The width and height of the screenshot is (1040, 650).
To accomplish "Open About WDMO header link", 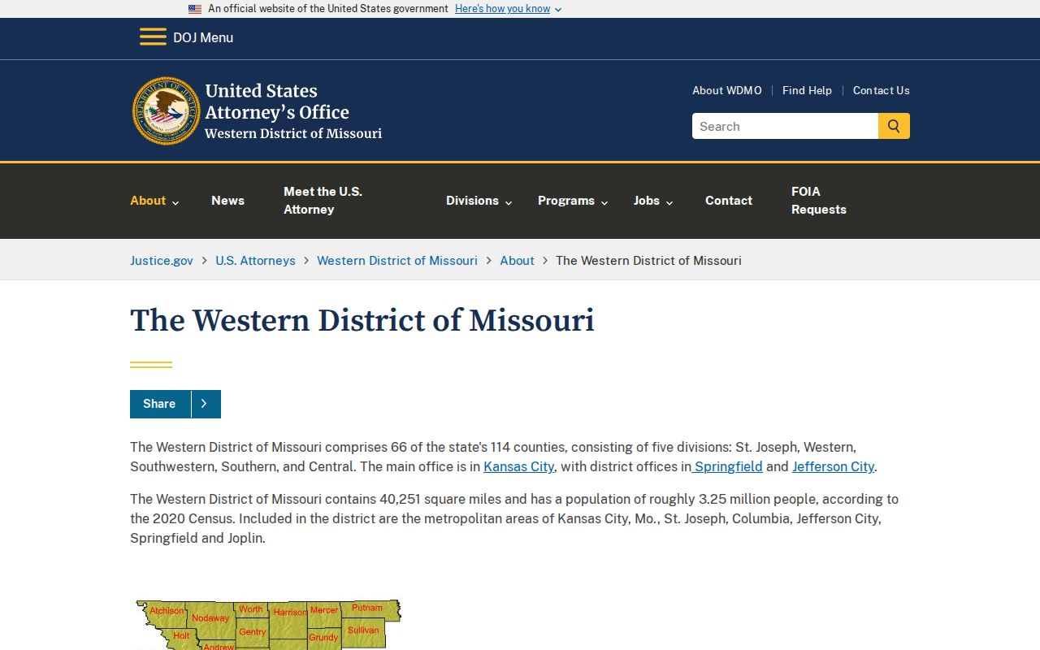I will tap(727, 90).
